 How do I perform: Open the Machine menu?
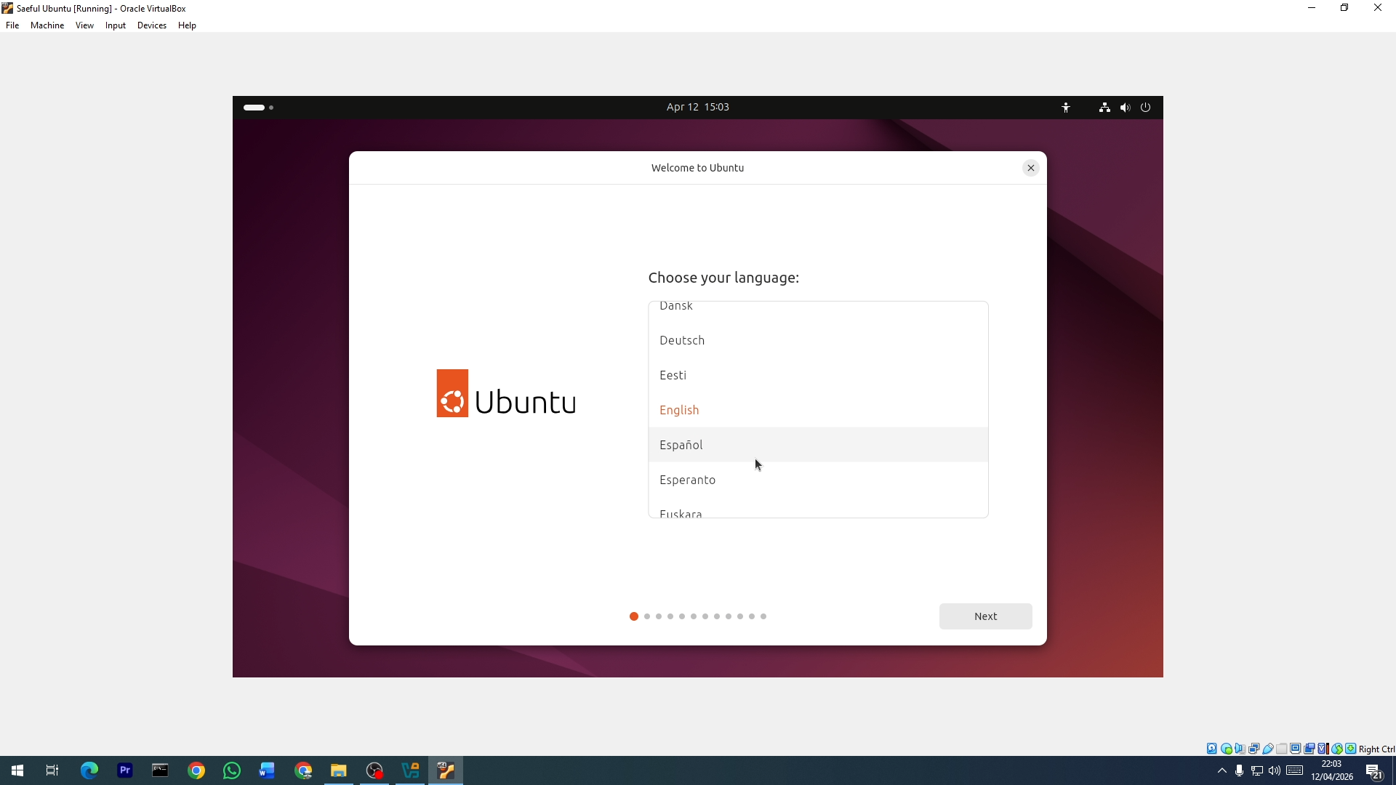pyautogui.click(x=47, y=25)
